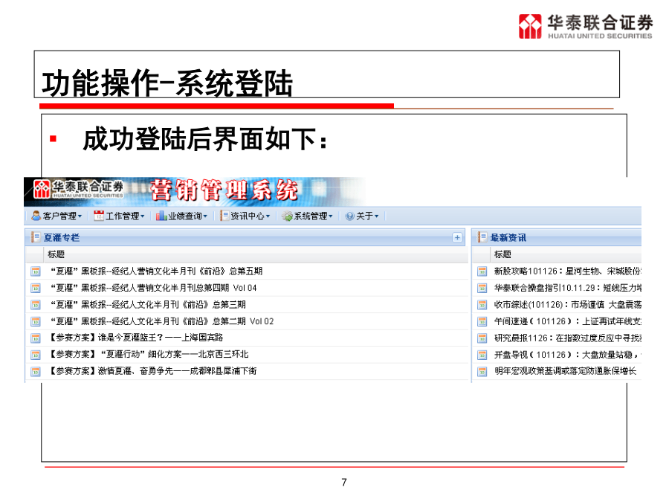Open the 系统管理 menu
The height and width of the screenshot is (502, 669).
[307, 216]
